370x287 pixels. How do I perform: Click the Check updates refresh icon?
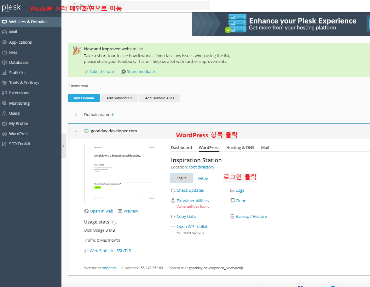pyautogui.click(x=173, y=190)
